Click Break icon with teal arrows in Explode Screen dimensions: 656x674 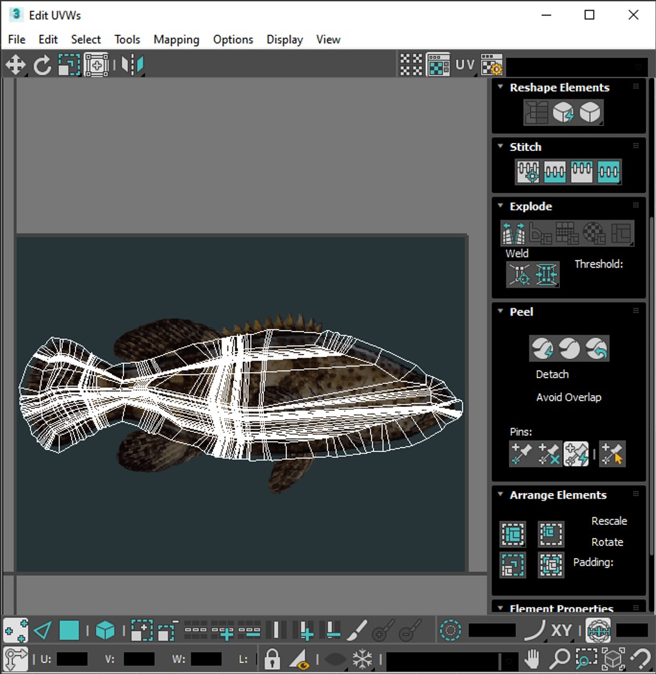click(514, 233)
